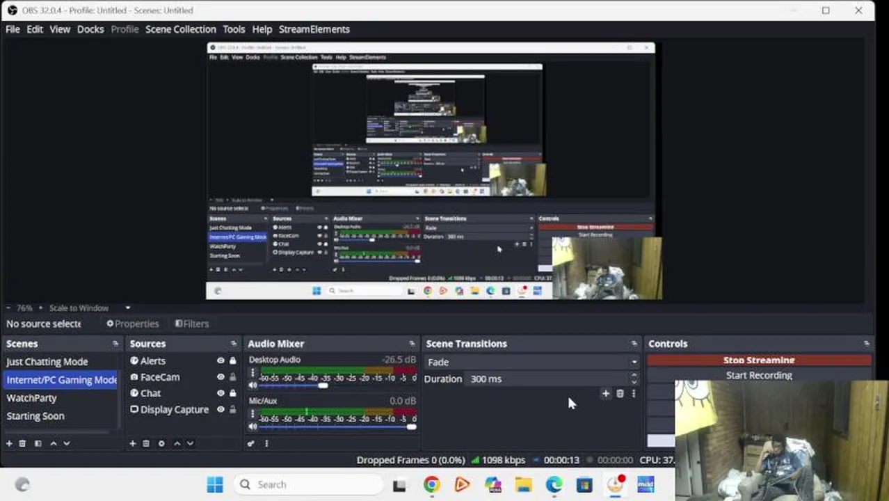889x501 pixels.
Task: Remove selected source using the Sources trash icon
Action: click(146, 443)
